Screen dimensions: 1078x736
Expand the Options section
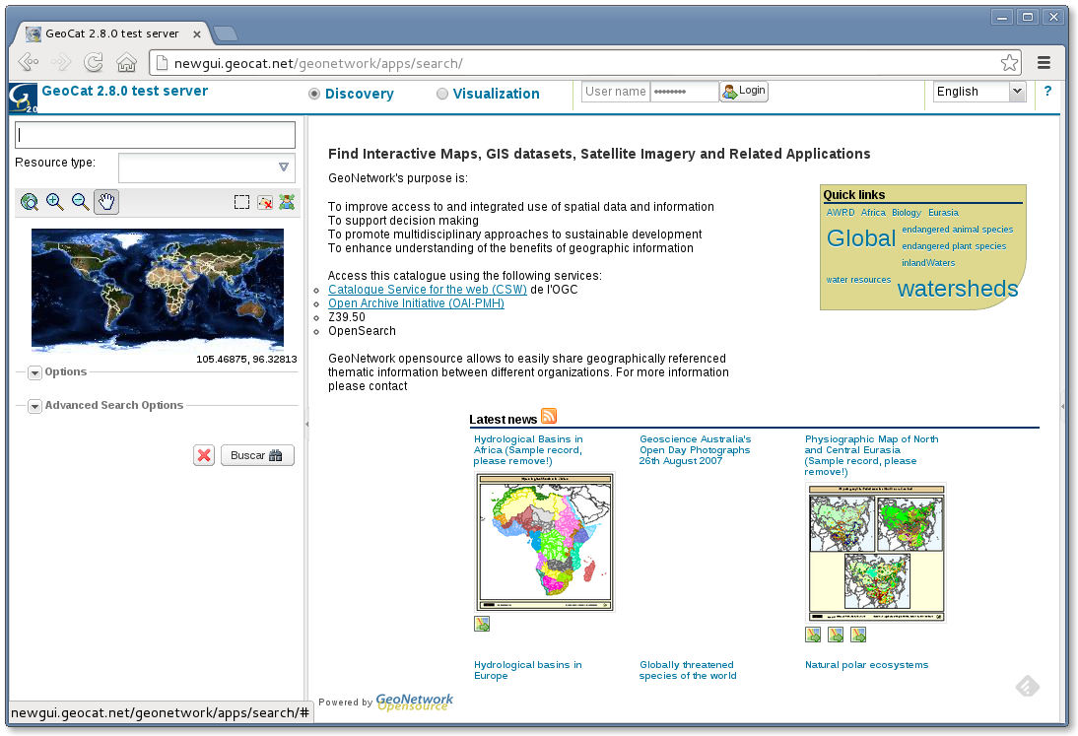pyautogui.click(x=34, y=372)
